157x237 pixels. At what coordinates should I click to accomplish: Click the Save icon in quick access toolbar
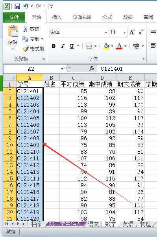pos(17,6)
